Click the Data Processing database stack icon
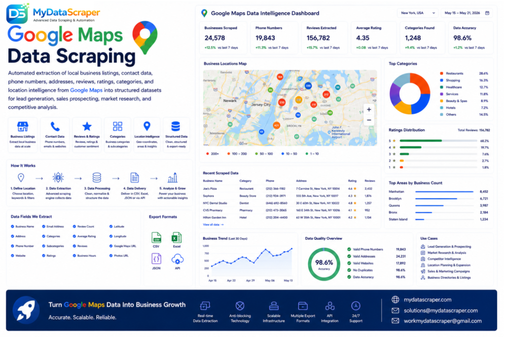 point(97,178)
